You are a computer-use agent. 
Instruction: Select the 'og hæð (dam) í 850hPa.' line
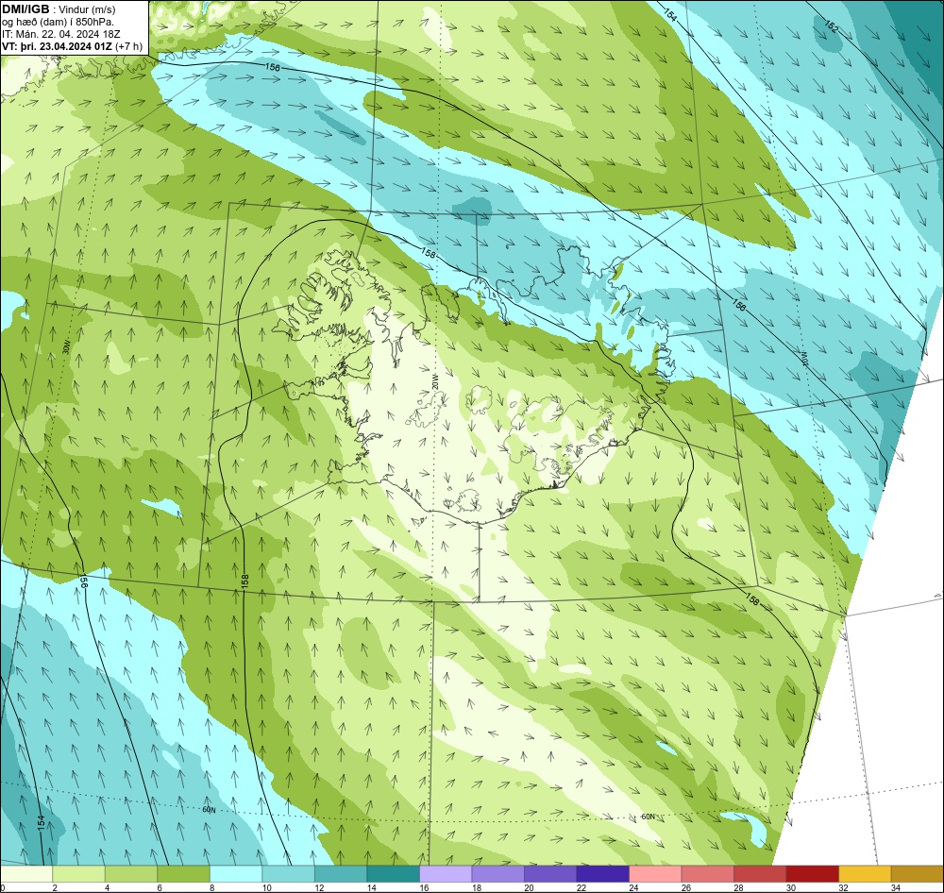coord(58,22)
